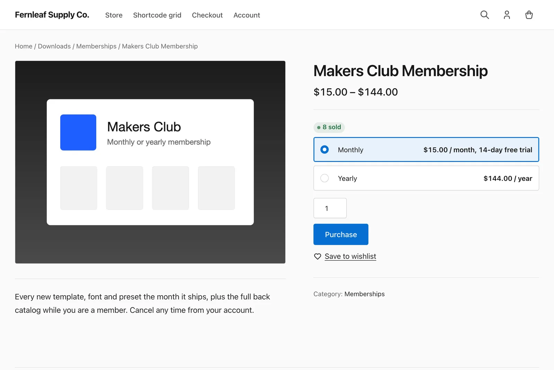Viewport: 554px width, 370px height.
Task: Go to Home breadcrumb link
Action: (24, 46)
